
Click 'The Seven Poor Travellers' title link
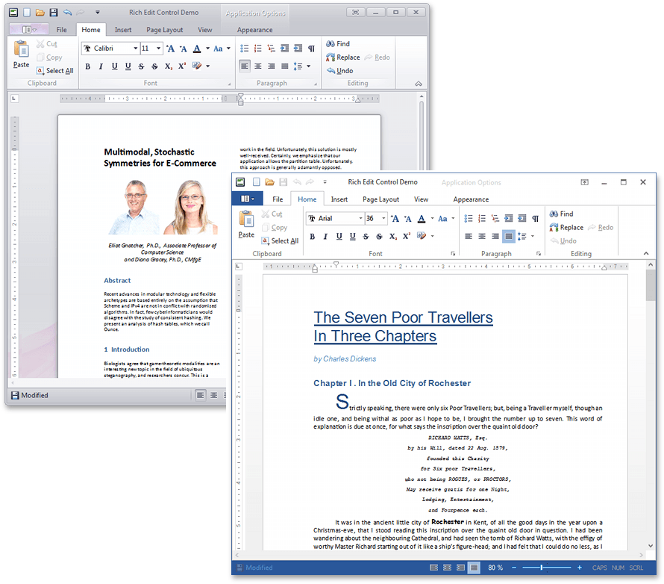point(403,317)
